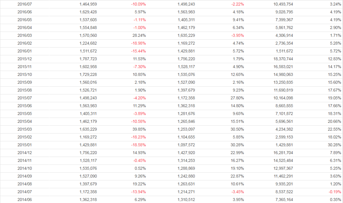Select the 2014/06 row date
The height and width of the screenshot is (203, 343).
pos(24,200)
